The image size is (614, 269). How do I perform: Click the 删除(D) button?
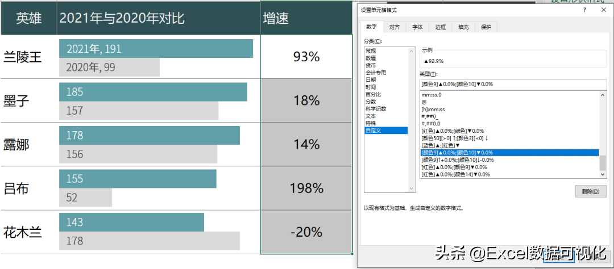tap(591, 192)
